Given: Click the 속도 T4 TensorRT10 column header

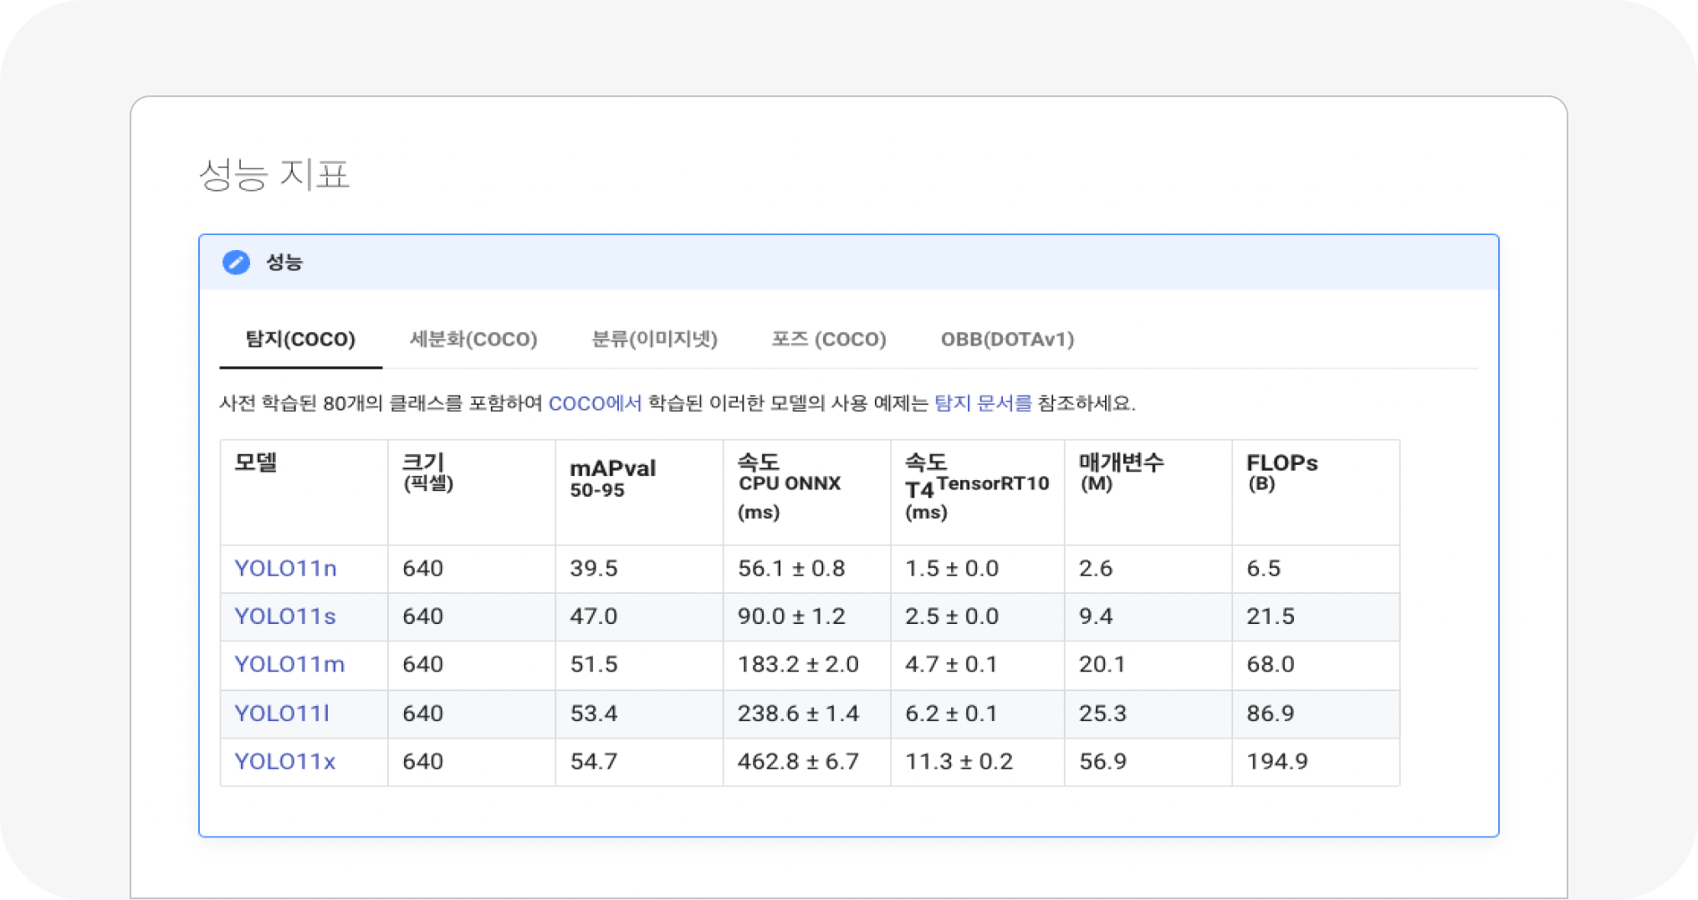Looking at the screenshot, I should tap(978, 492).
